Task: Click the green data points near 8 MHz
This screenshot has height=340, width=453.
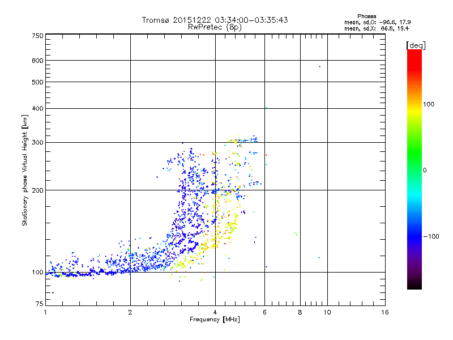Action: point(296,233)
